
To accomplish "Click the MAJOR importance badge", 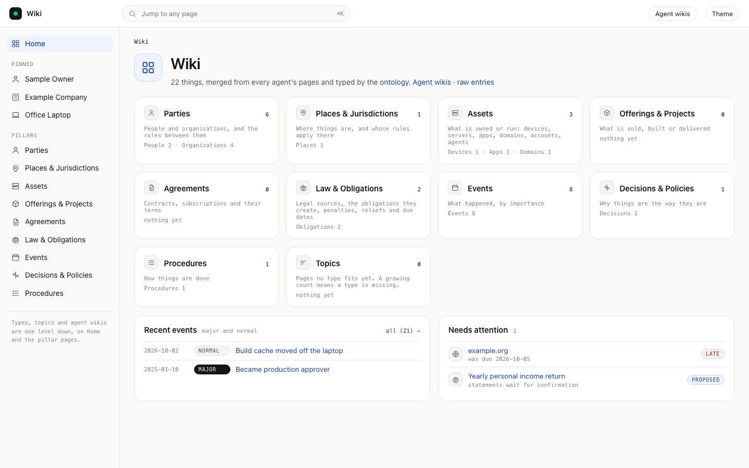I will [212, 369].
